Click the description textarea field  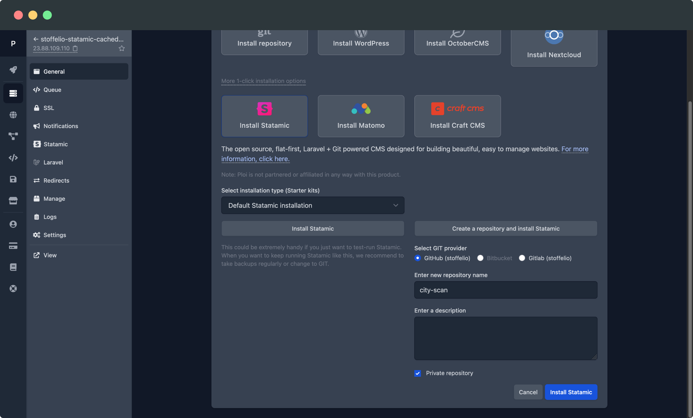pos(505,338)
